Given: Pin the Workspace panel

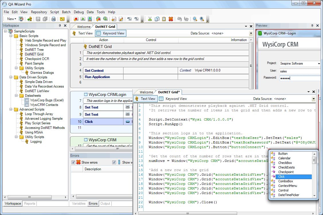Looking at the screenshot, I should (x=60, y=26).
